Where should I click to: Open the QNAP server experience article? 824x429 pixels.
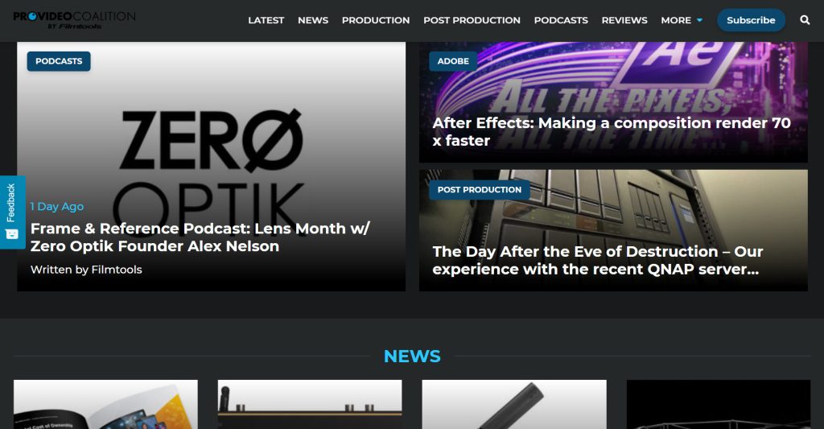pyautogui.click(x=598, y=260)
